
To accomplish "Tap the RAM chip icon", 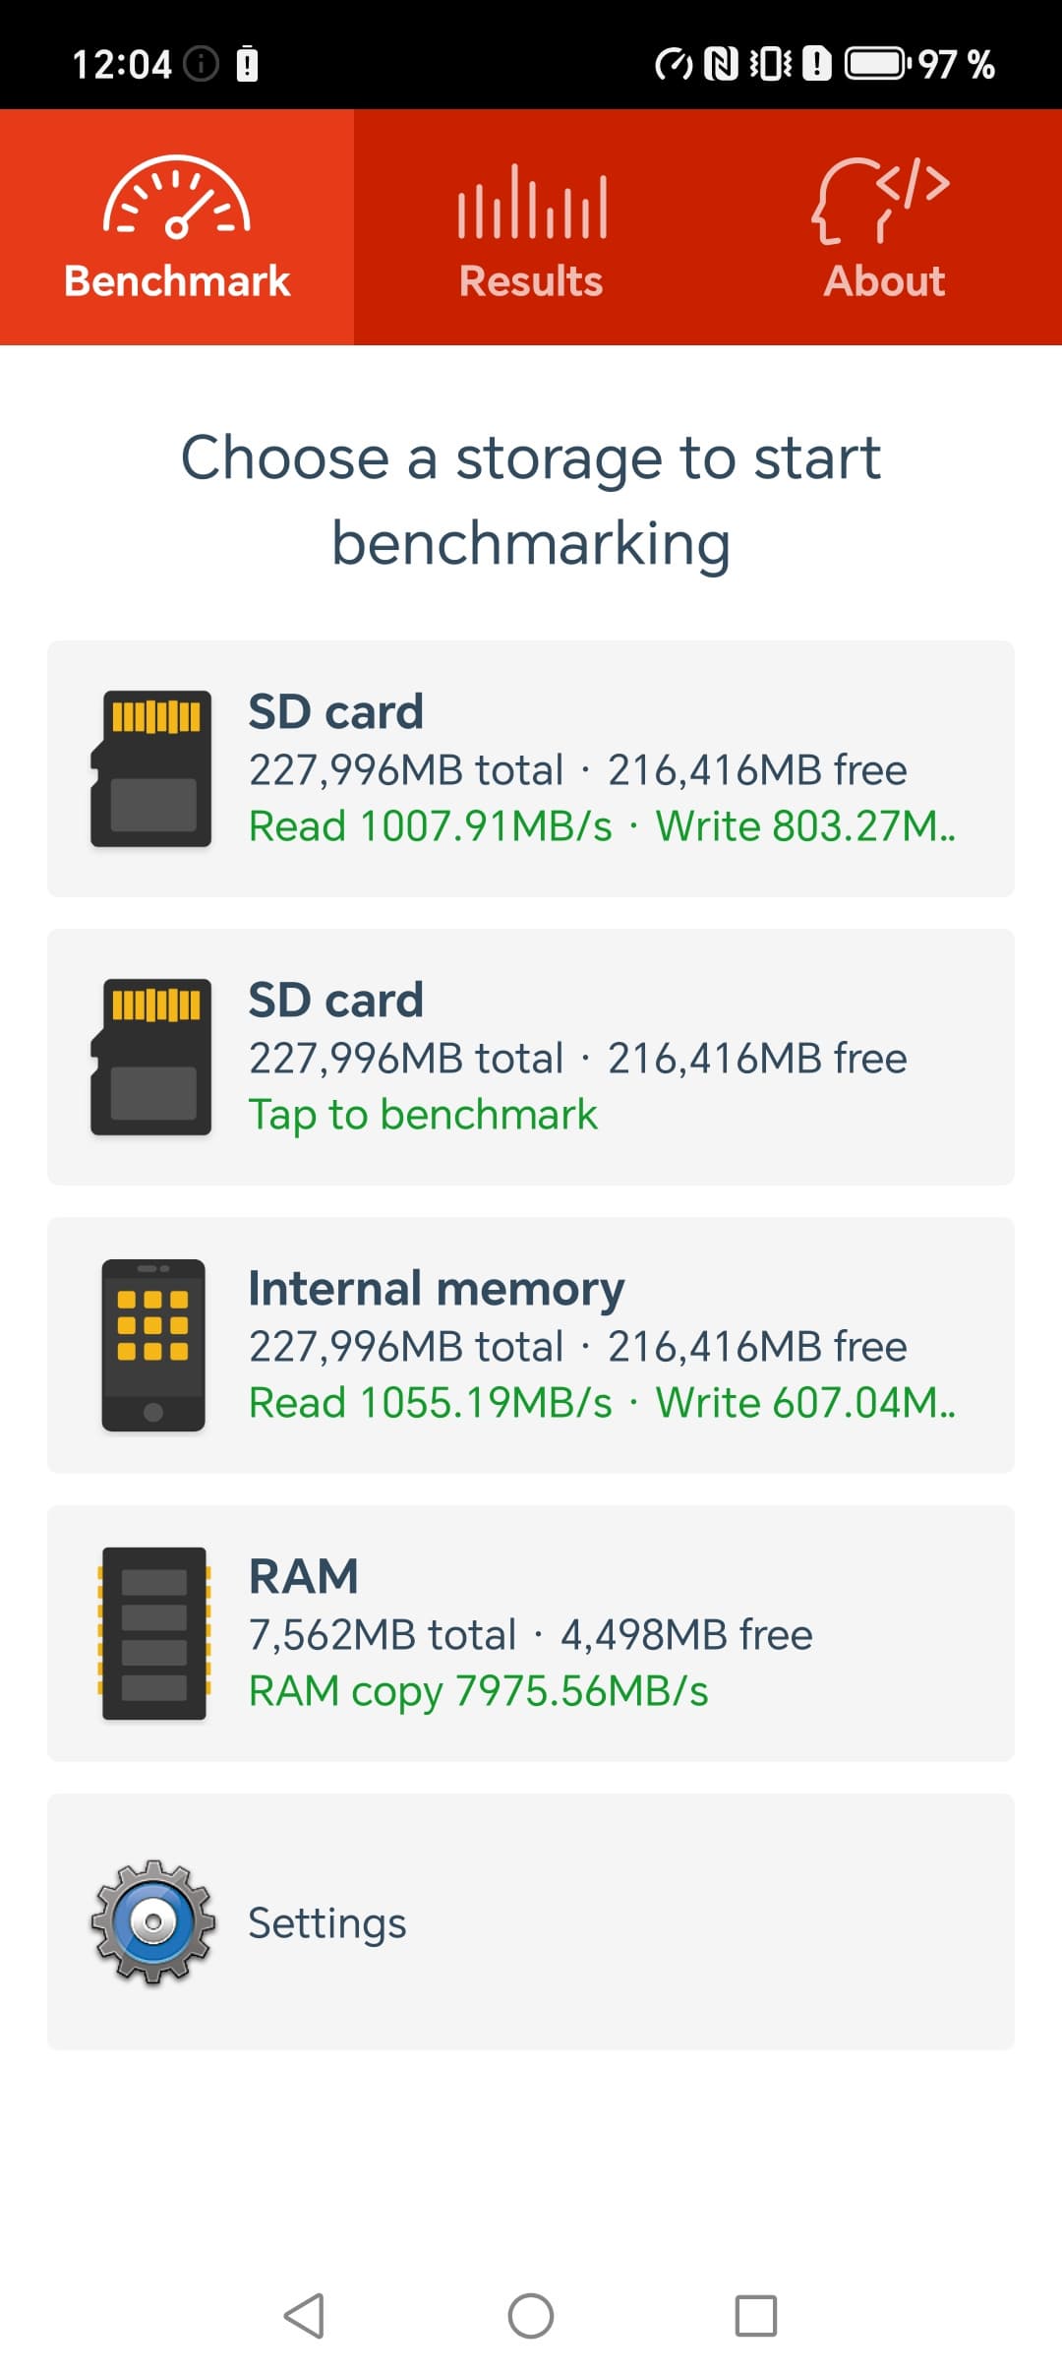I will click(153, 1633).
